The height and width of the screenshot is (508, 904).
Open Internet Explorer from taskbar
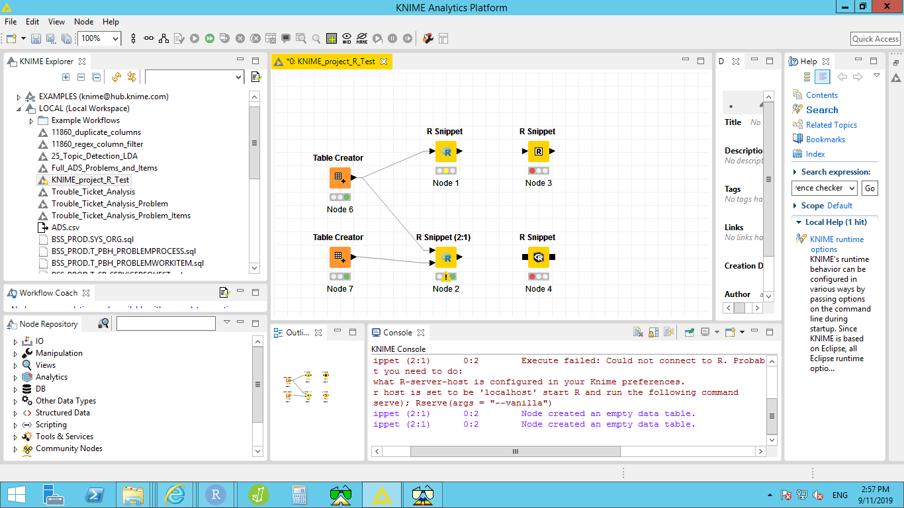point(175,494)
